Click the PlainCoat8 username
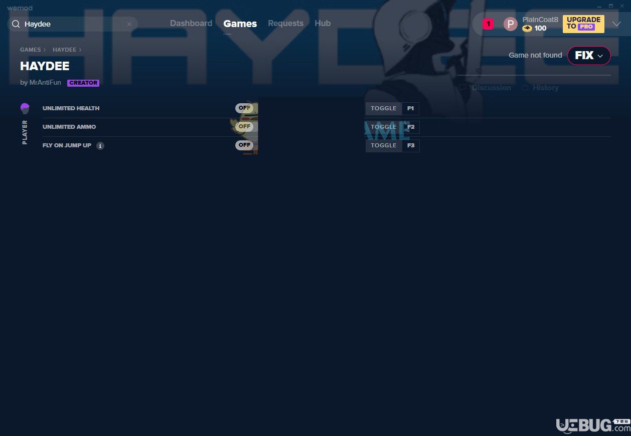This screenshot has height=436, width=631. coord(540,20)
